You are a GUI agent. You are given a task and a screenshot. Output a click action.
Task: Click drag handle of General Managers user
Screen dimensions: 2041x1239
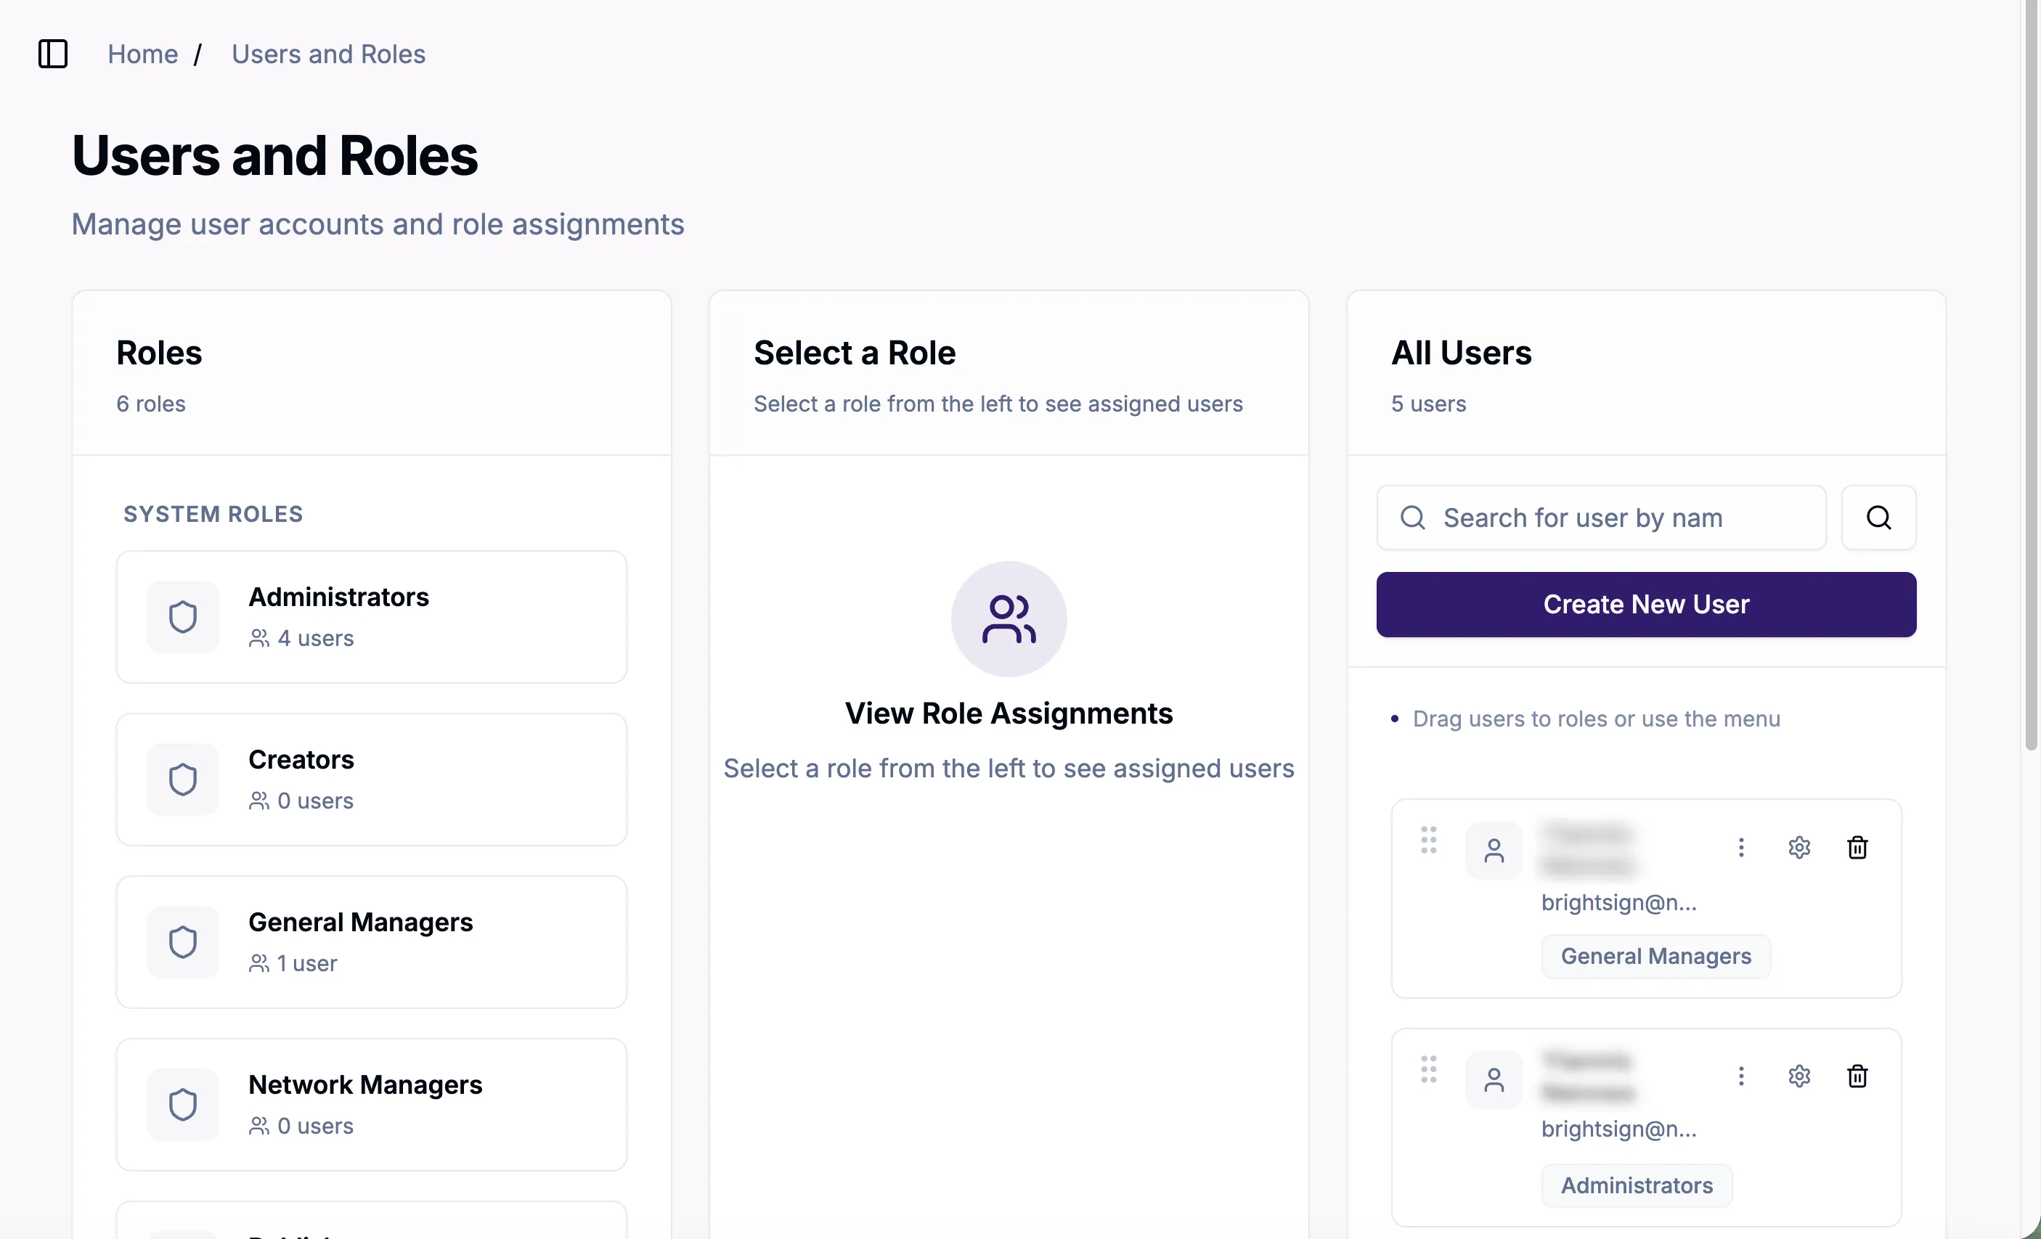[x=1429, y=840]
